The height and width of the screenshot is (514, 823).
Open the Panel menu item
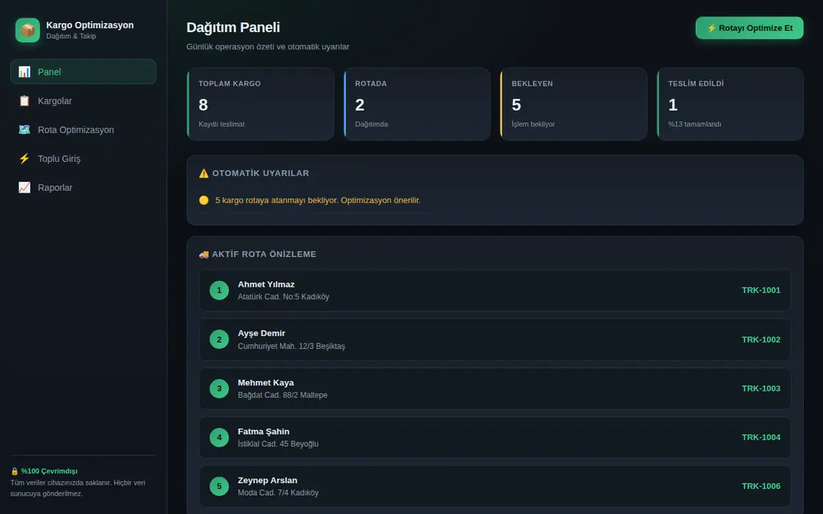(x=83, y=72)
